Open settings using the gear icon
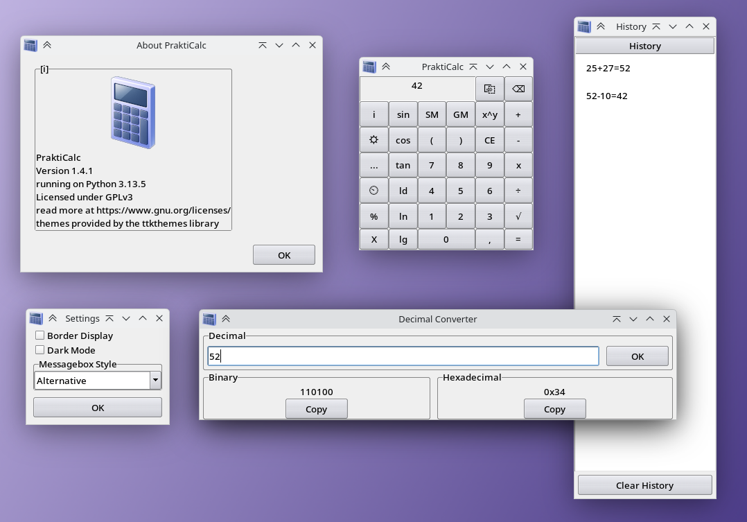The height and width of the screenshot is (522, 747). [x=373, y=139]
